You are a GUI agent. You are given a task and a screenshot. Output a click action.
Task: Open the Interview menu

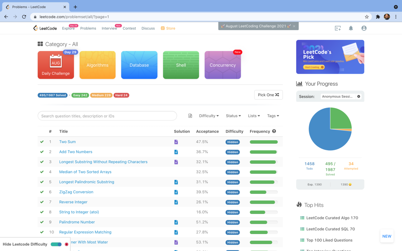click(x=109, y=28)
